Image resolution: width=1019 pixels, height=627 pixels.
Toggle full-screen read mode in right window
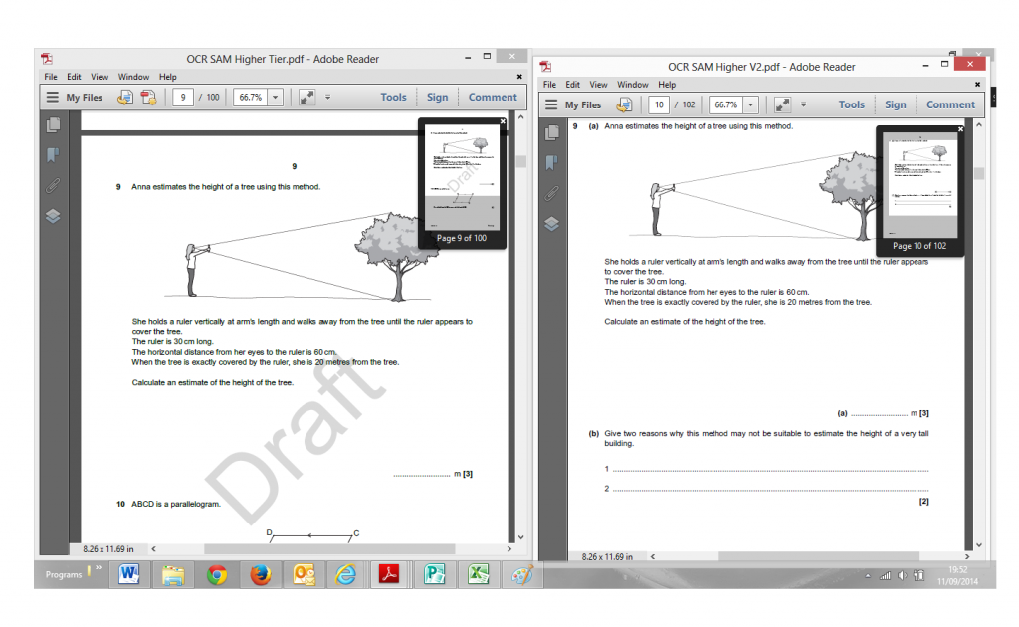tap(784, 104)
